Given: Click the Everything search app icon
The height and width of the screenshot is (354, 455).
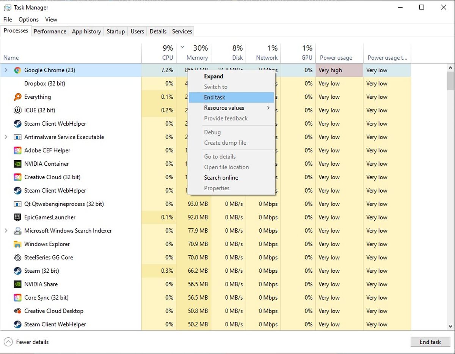Looking at the screenshot, I should tap(17, 97).
